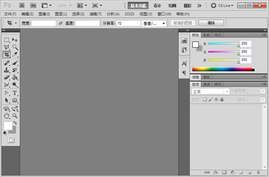Viewport: 269px width, 177px height.
Task: Click the 分辨率 input field
Action: (x=128, y=23)
